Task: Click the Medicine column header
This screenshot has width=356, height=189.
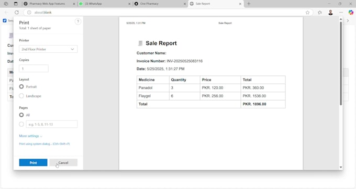Action: (x=153, y=80)
